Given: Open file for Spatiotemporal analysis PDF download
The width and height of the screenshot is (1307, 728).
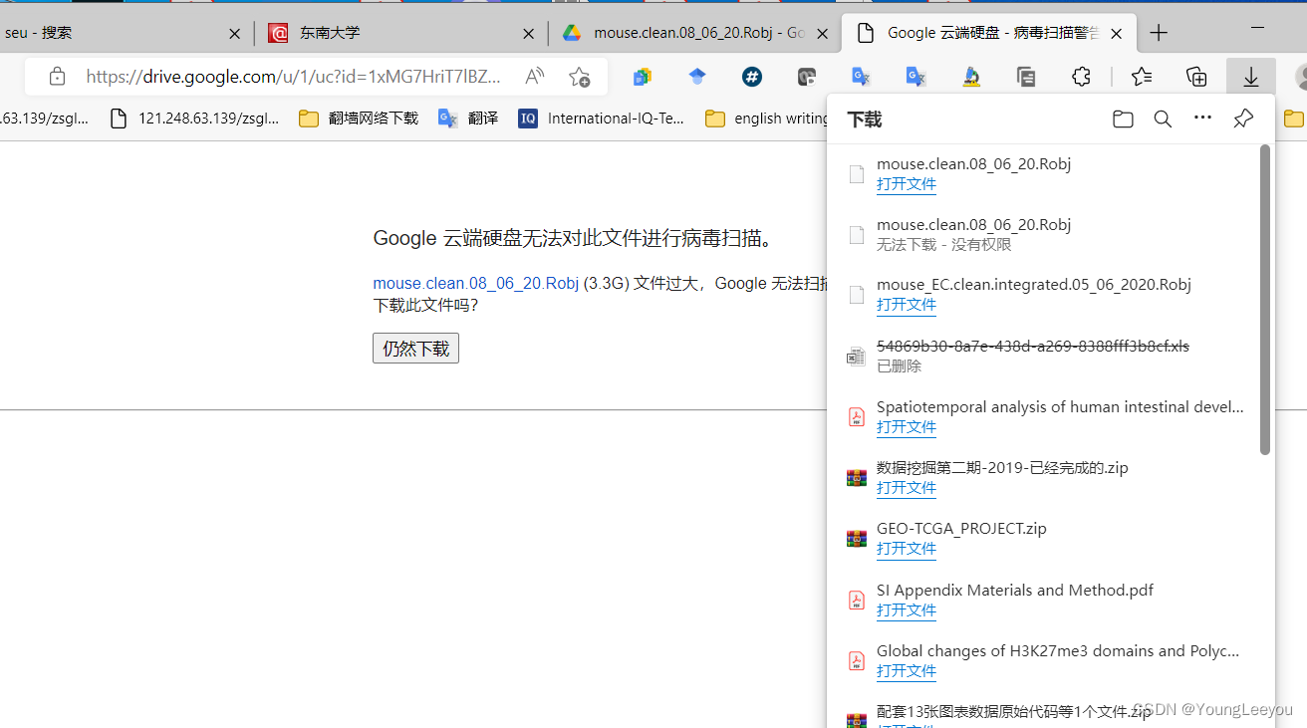Looking at the screenshot, I should coord(906,427).
